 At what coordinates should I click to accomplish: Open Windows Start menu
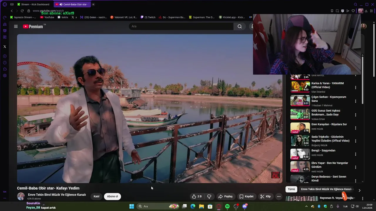(132, 206)
